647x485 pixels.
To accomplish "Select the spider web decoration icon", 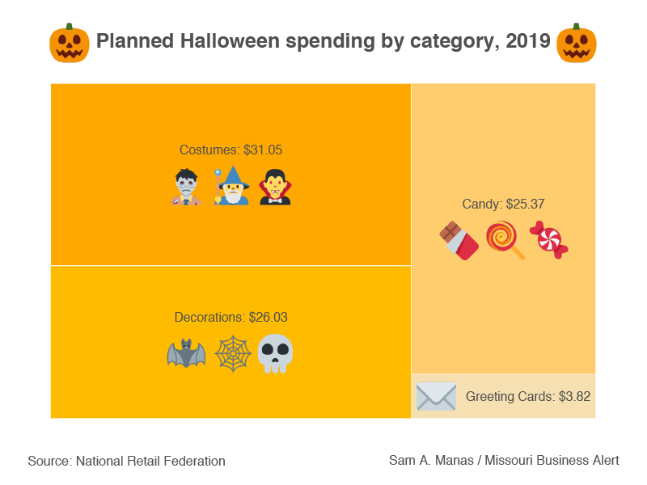I will tap(231, 354).
